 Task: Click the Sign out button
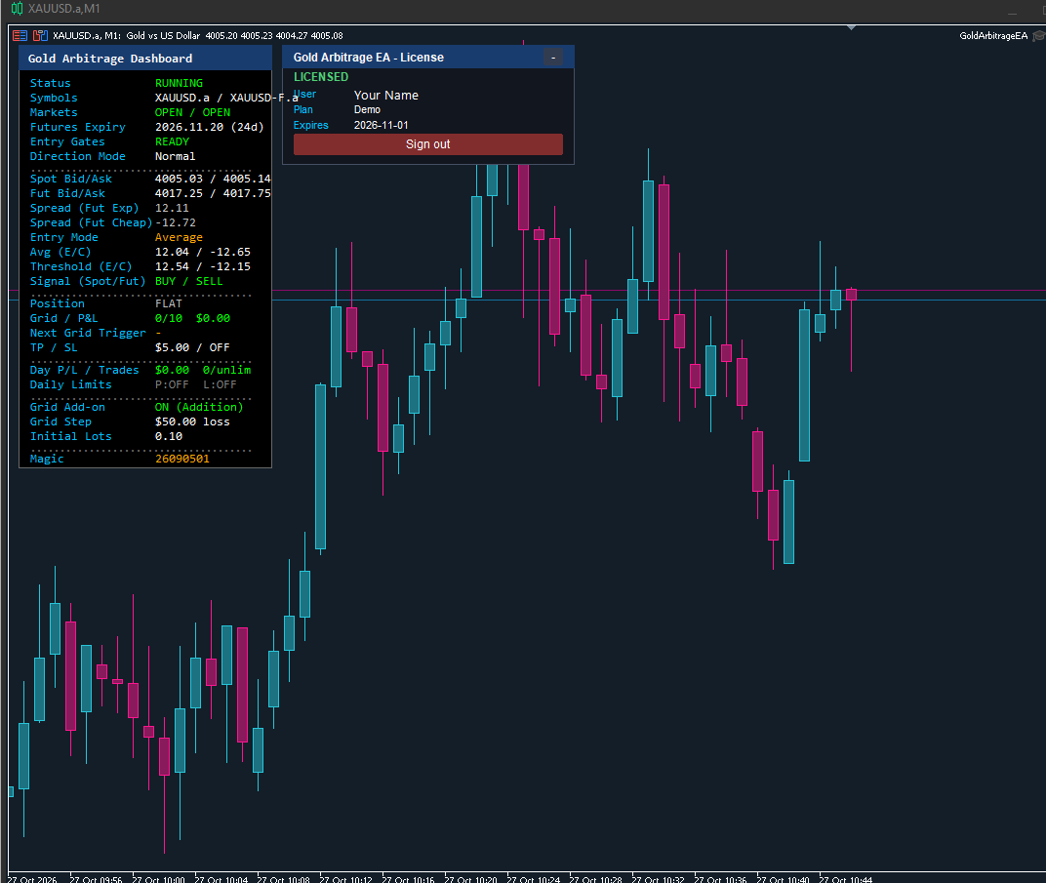427,144
